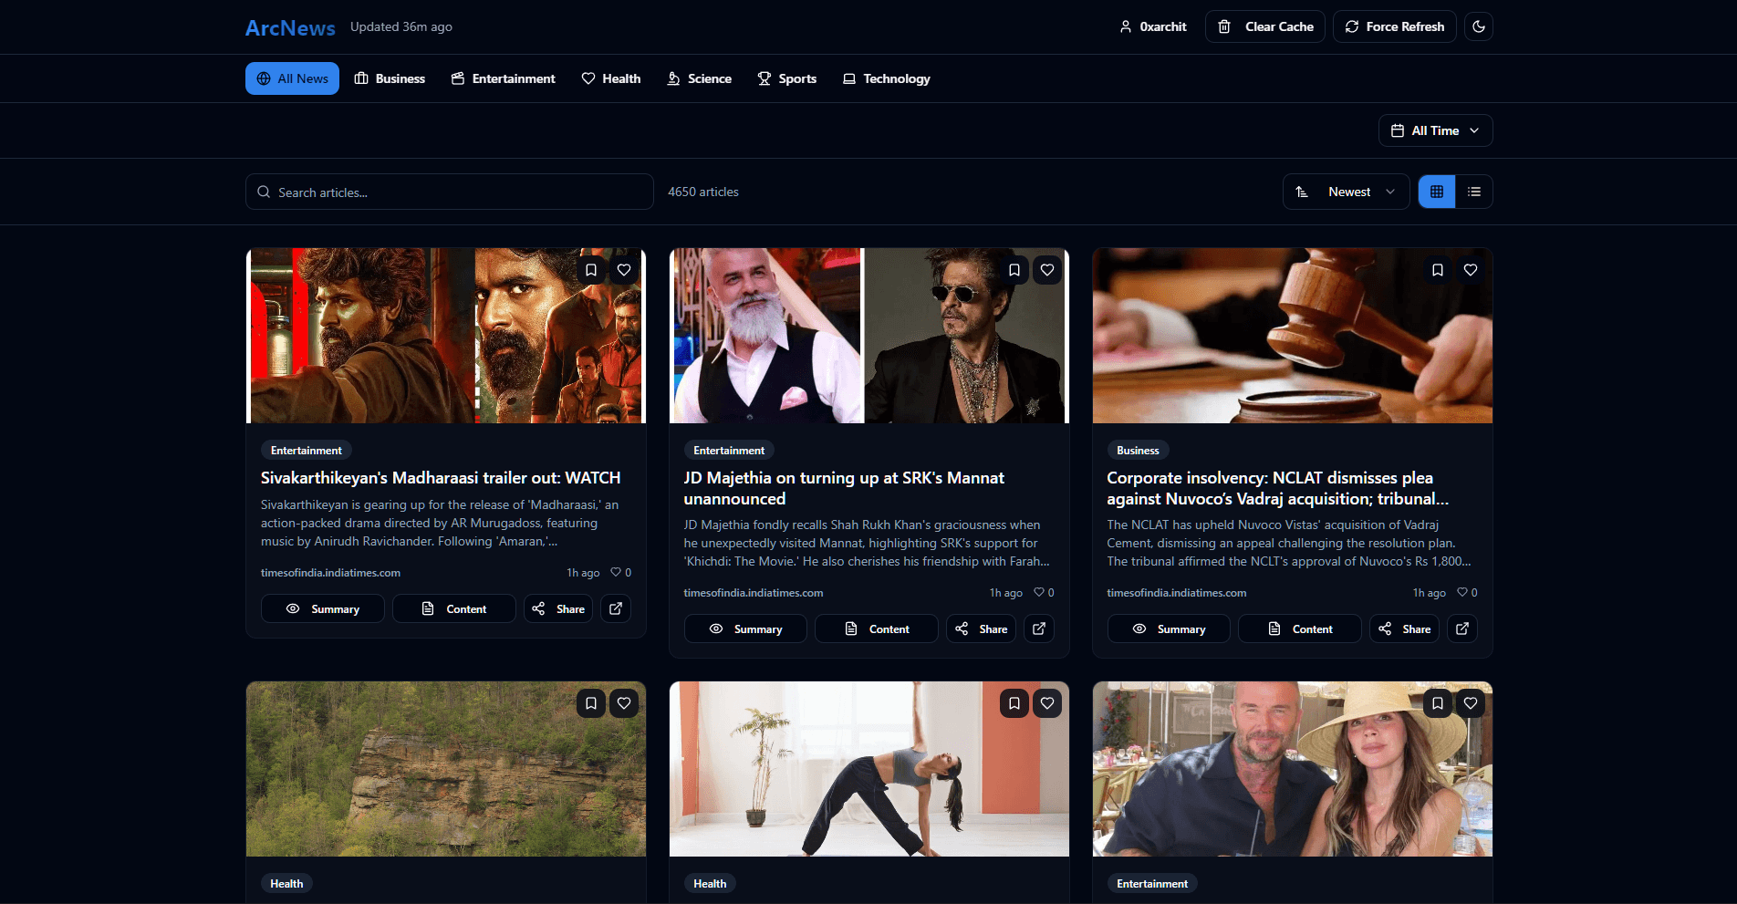Switch to grid view layout

coord(1437,192)
